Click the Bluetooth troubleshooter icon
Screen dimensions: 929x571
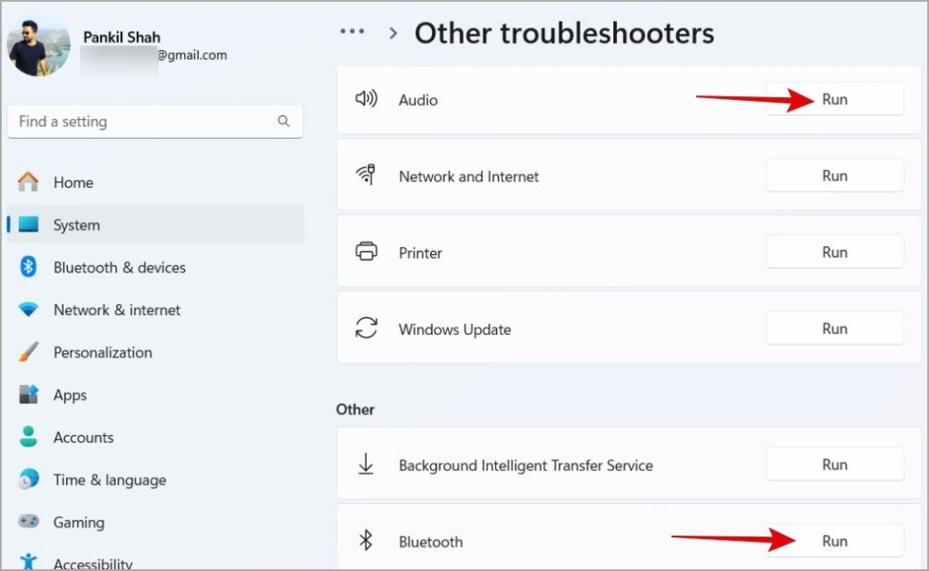[366, 541]
